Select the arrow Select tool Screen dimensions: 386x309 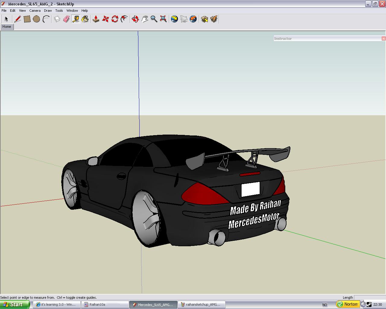[x=6, y=19]
